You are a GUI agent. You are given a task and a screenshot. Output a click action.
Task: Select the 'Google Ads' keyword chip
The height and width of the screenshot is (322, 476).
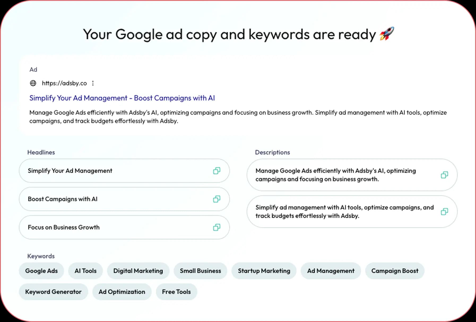pyautogui.click(x=41, y=271)
